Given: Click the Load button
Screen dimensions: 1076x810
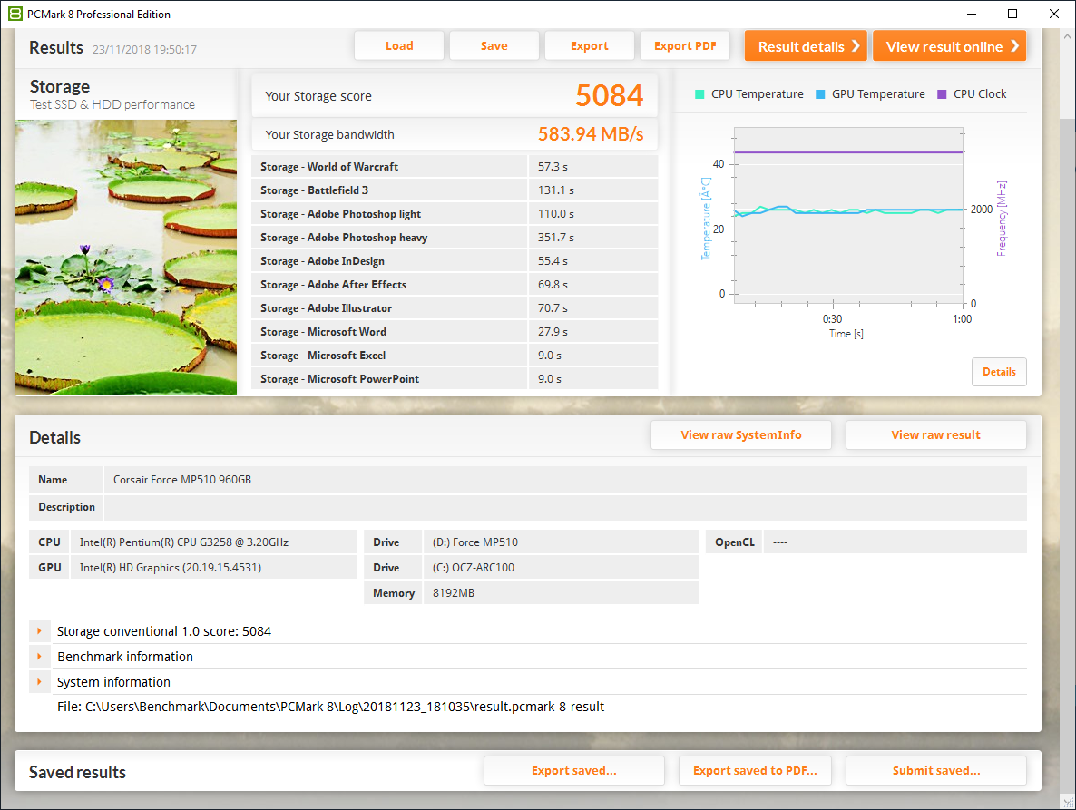Looking at the screenshot, I should 398,46.
